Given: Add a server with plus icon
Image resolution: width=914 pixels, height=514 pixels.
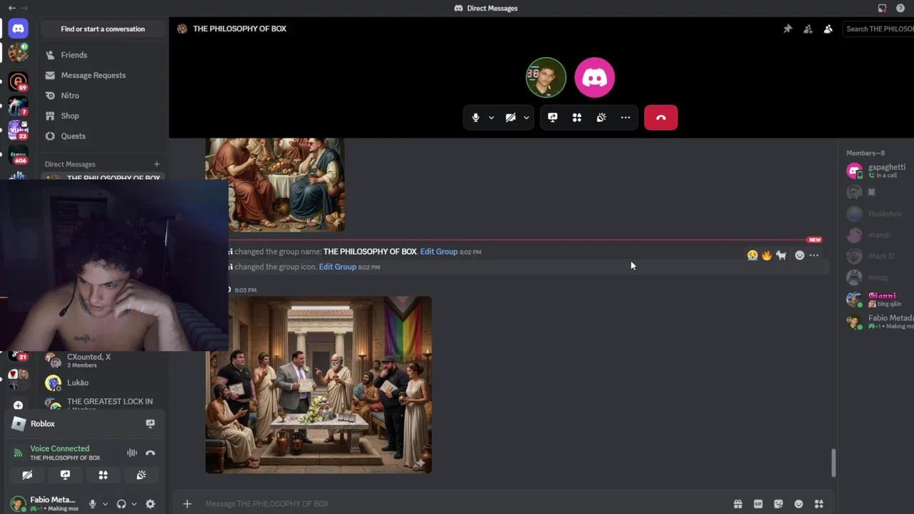Looking at the screenshot, I should point(18,405).
